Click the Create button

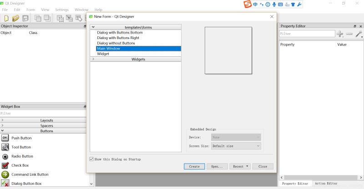194,166
